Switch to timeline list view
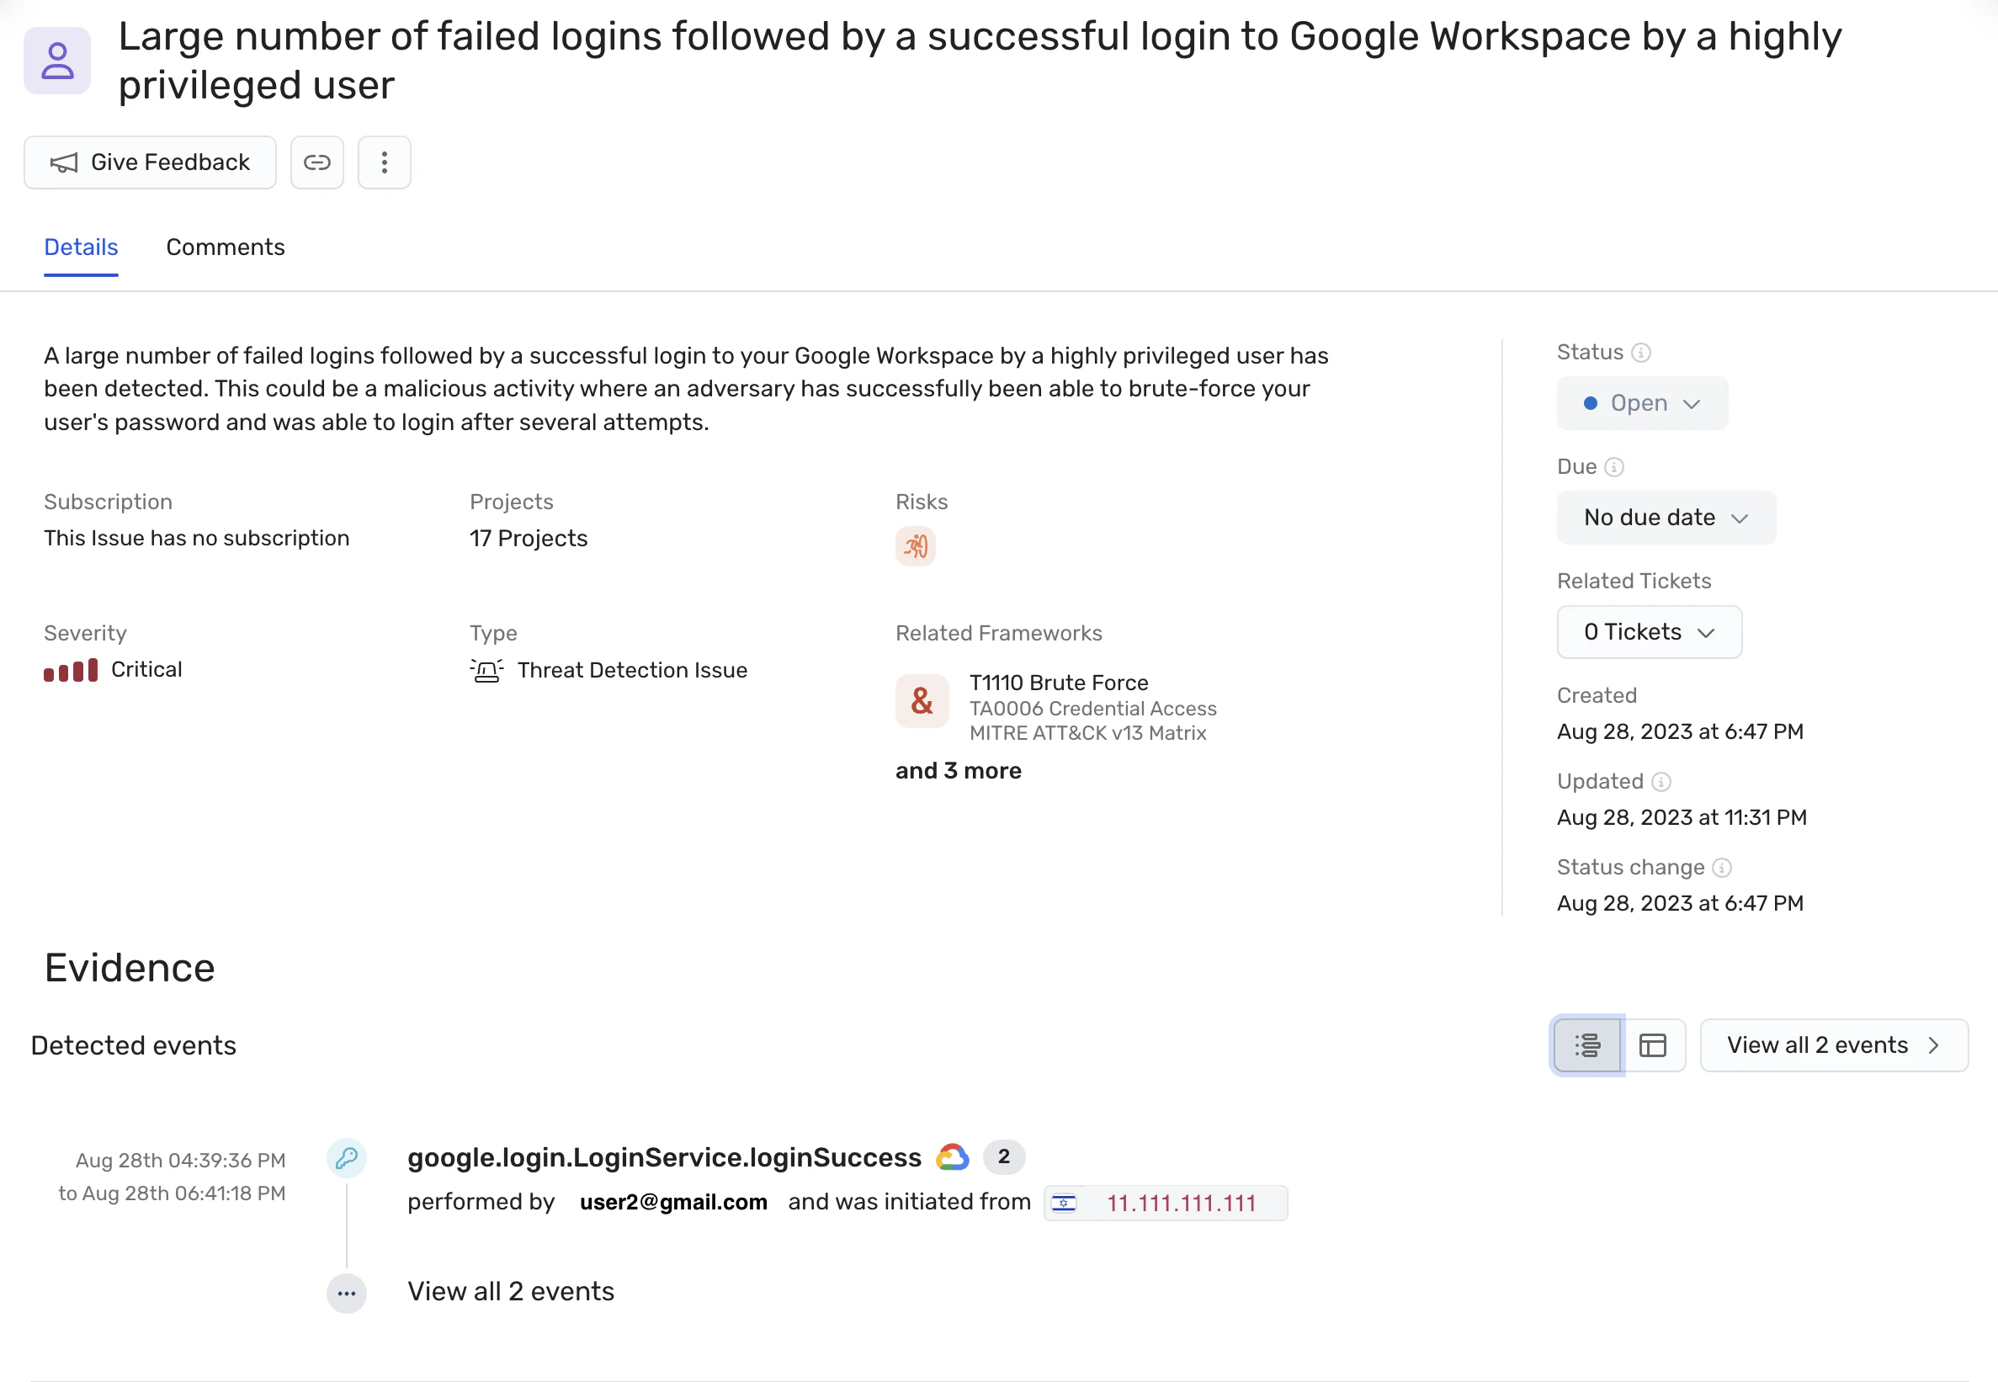1998x1382 pixels. [x=1586, y=1046]
